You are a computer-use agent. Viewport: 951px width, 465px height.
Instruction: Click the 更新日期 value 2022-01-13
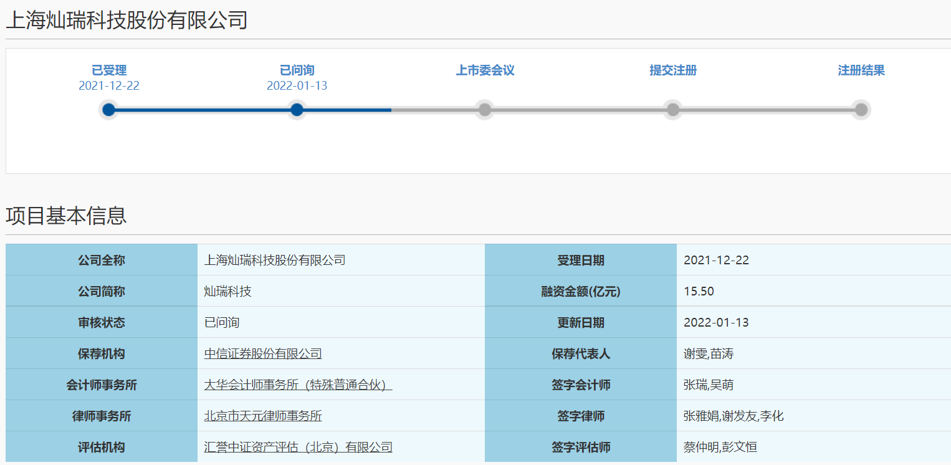pyautogui.click(x=716, y=323)
